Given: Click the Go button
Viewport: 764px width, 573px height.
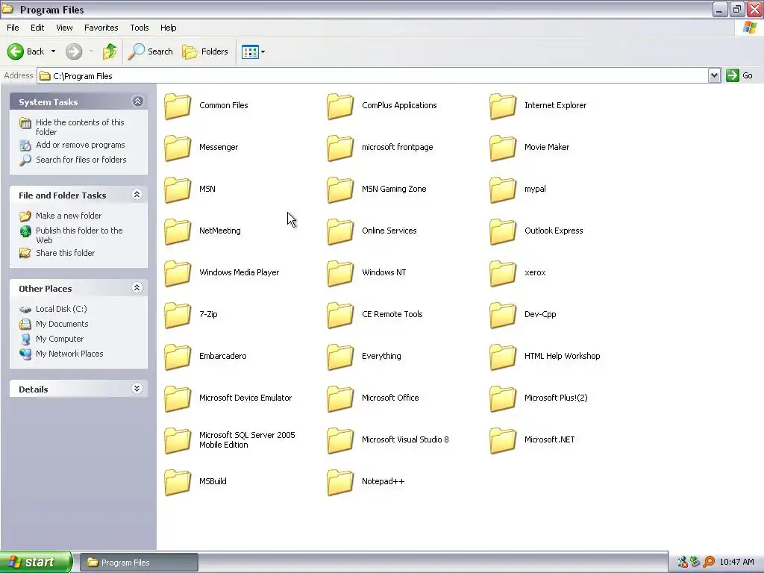Looking at the screenshot, I should [x=739, y=75].
